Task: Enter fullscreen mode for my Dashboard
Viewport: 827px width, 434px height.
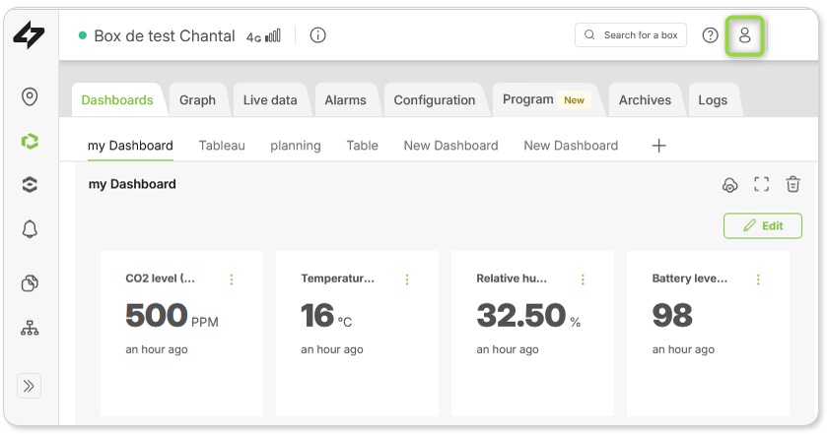Action: click(761, 184)
